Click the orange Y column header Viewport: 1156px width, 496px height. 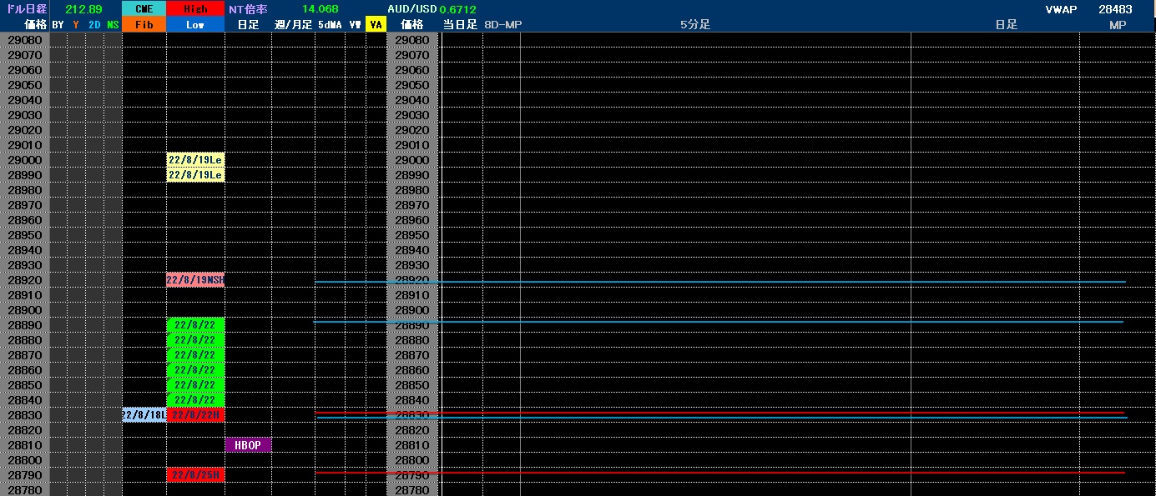coord(76,25)
